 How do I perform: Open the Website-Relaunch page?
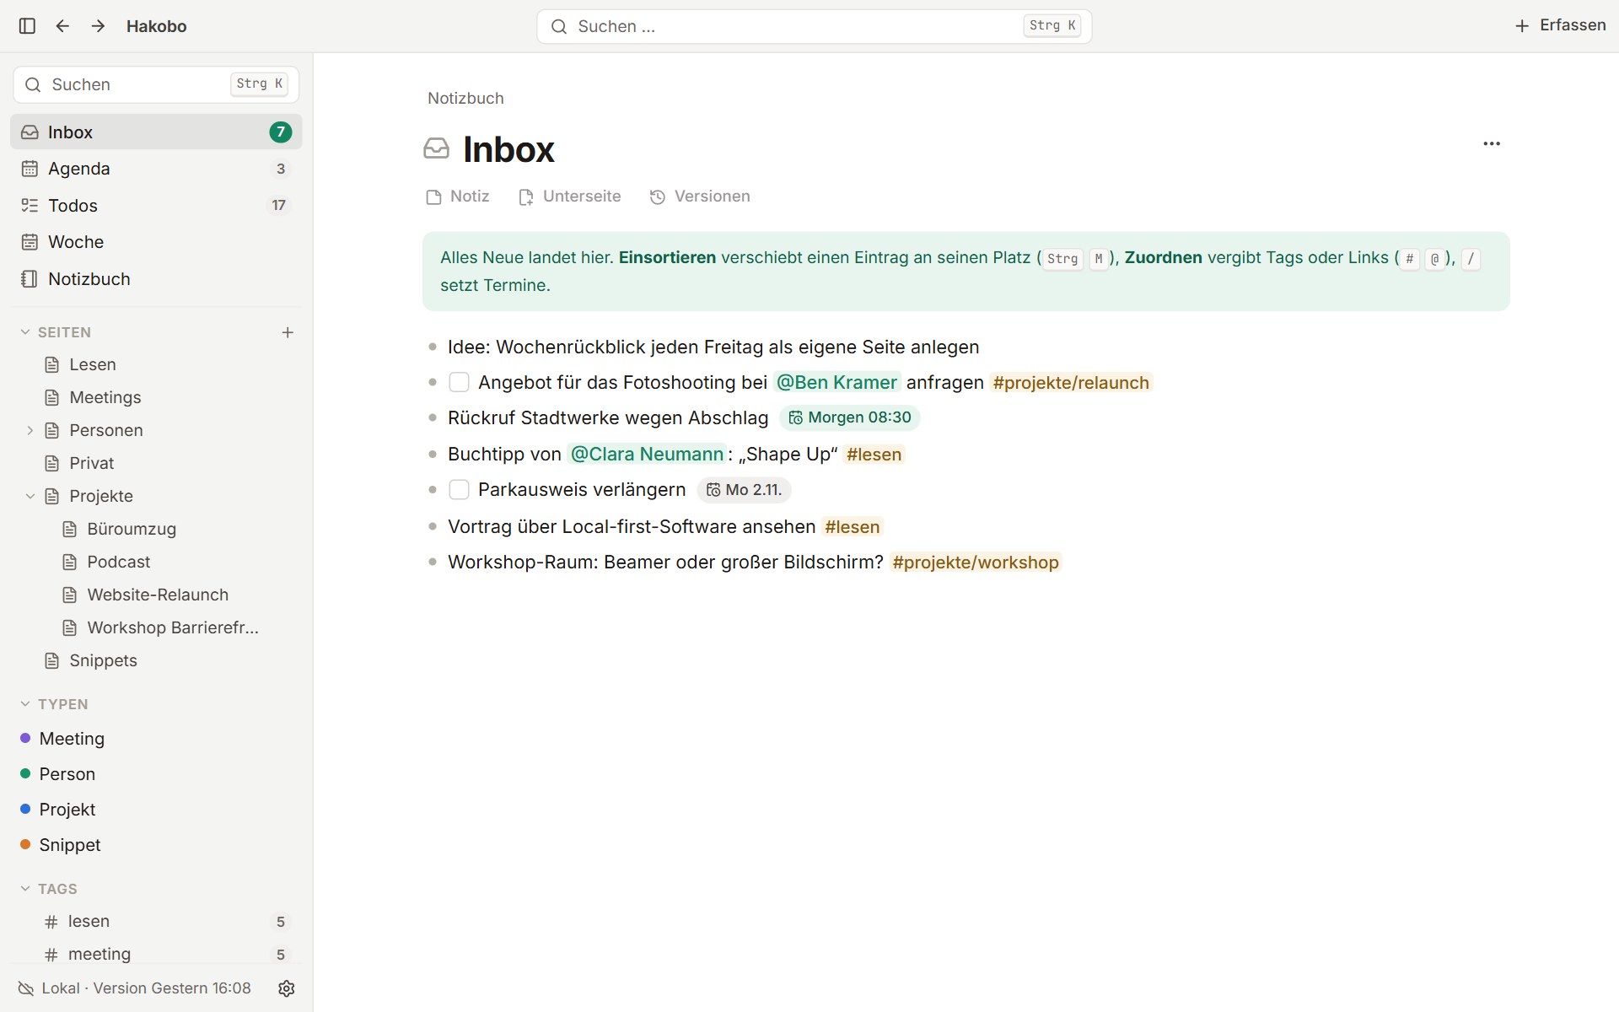click(x=156, y=595)
